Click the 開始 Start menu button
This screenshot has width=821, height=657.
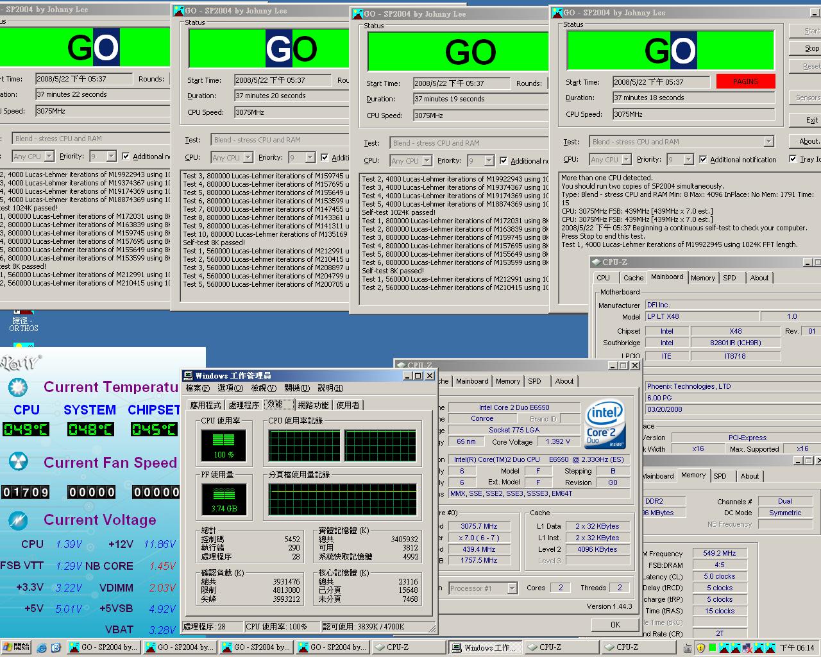(16, 647)
